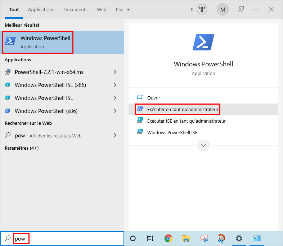Viewport: 283px width, 246px height.
Task: Open the red scissors capture app on taskbar
Action: click(x=221, y=238)
